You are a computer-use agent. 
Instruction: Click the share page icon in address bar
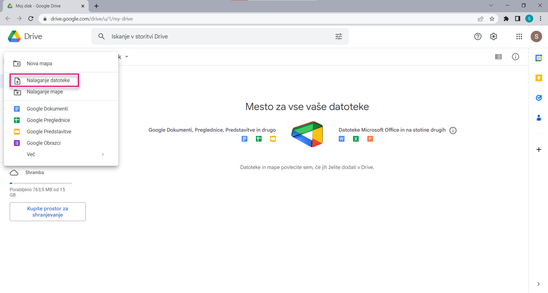pos(481,19)
